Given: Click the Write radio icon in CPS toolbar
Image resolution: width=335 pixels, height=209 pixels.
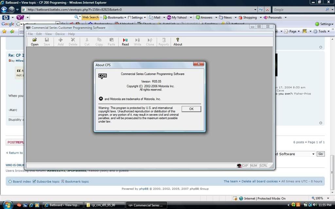Looking at the screenshot, I should (x=138, y=40).
